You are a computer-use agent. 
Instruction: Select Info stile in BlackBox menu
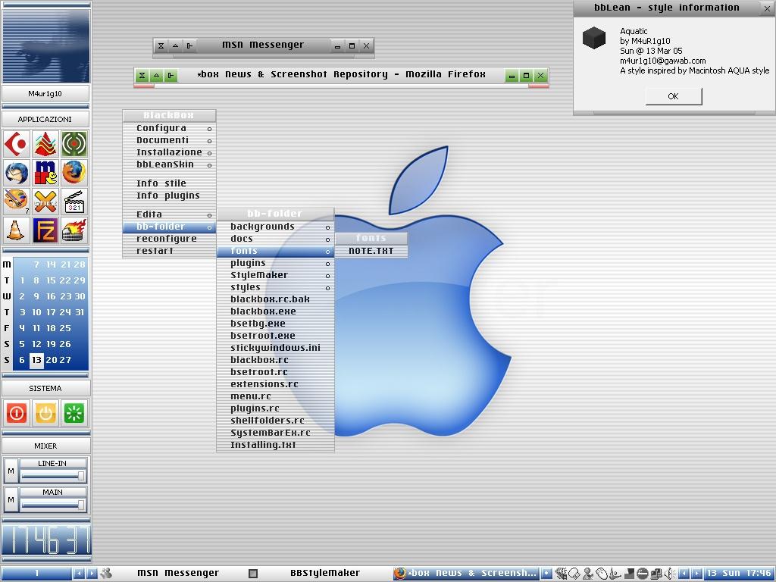pos(169,183)
